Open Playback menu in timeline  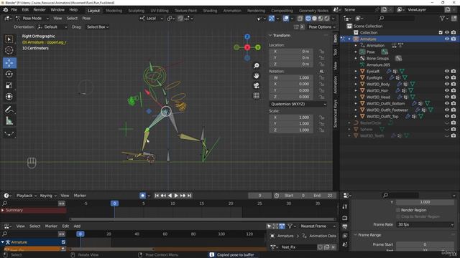click(27, 196)
